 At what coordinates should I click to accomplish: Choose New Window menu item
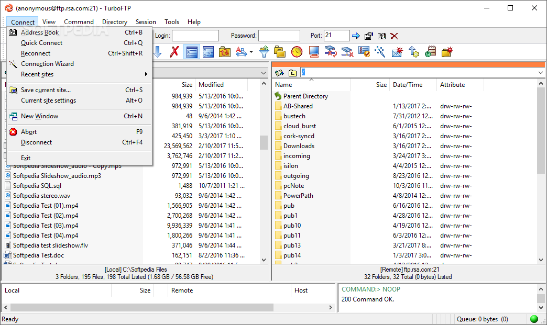[x=80, y=116]
